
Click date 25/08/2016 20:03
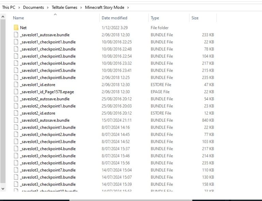click(117, 106)
